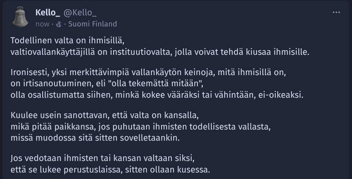Screen dimensions: 352x179
Task: Click the @Kello_ handle
Action: (80, 13)
